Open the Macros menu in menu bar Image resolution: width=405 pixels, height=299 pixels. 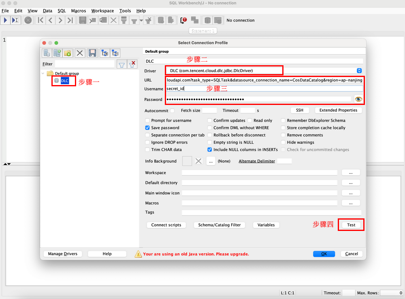78,11
